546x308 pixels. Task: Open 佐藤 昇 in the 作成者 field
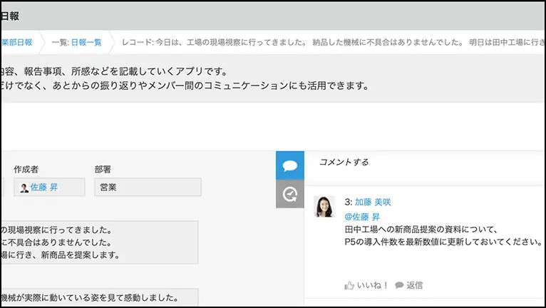[x=44, y=188]
